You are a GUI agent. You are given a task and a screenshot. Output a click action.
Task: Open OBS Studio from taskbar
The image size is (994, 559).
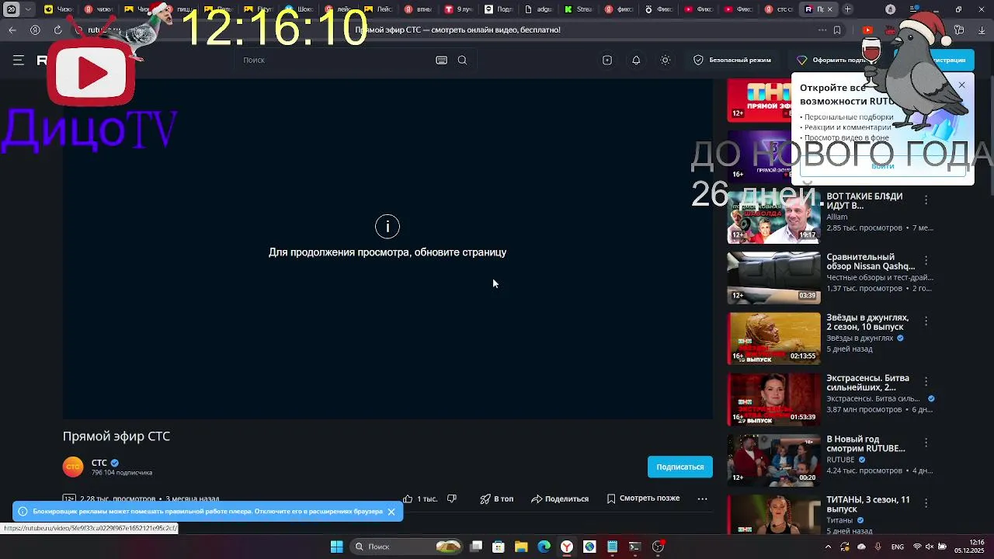pos(658,547)
